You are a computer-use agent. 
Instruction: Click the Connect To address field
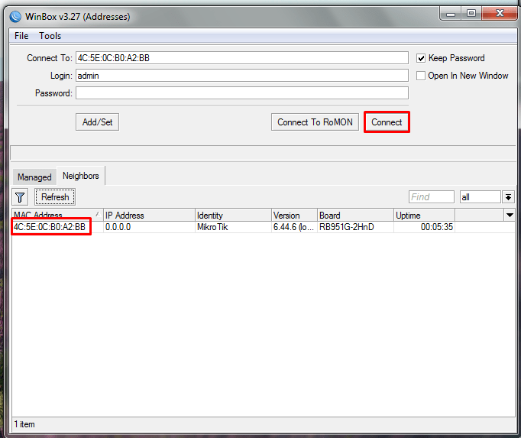pos(241,58)
